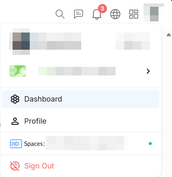Viewport: 172px width, 177px height.
Task: Click the Spaces DID address
Action: pyautogui.click(x=87, y=143)
